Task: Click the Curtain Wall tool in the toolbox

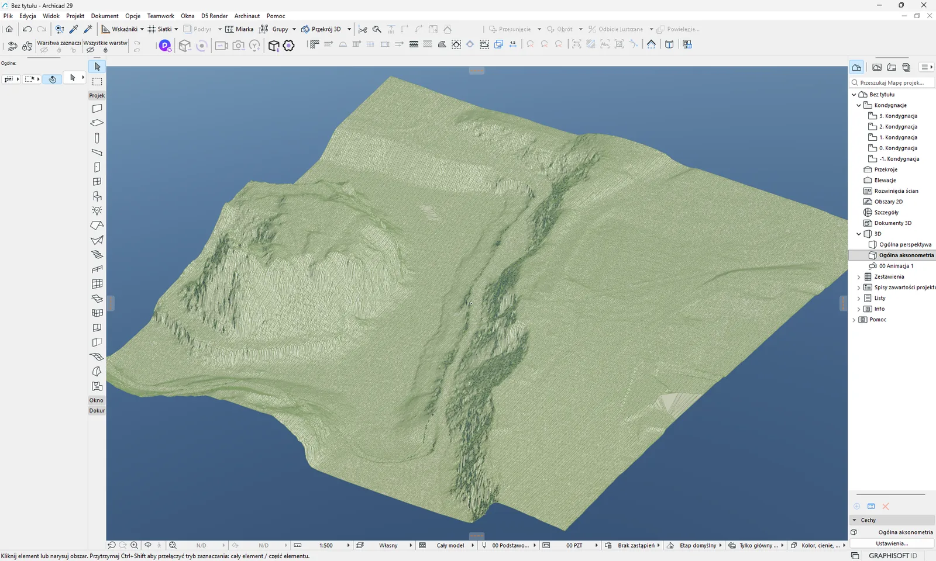Action: (x=97, y=284)
